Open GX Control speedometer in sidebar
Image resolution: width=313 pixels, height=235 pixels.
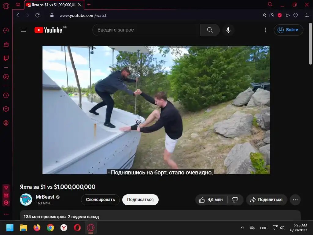(6, 30)
